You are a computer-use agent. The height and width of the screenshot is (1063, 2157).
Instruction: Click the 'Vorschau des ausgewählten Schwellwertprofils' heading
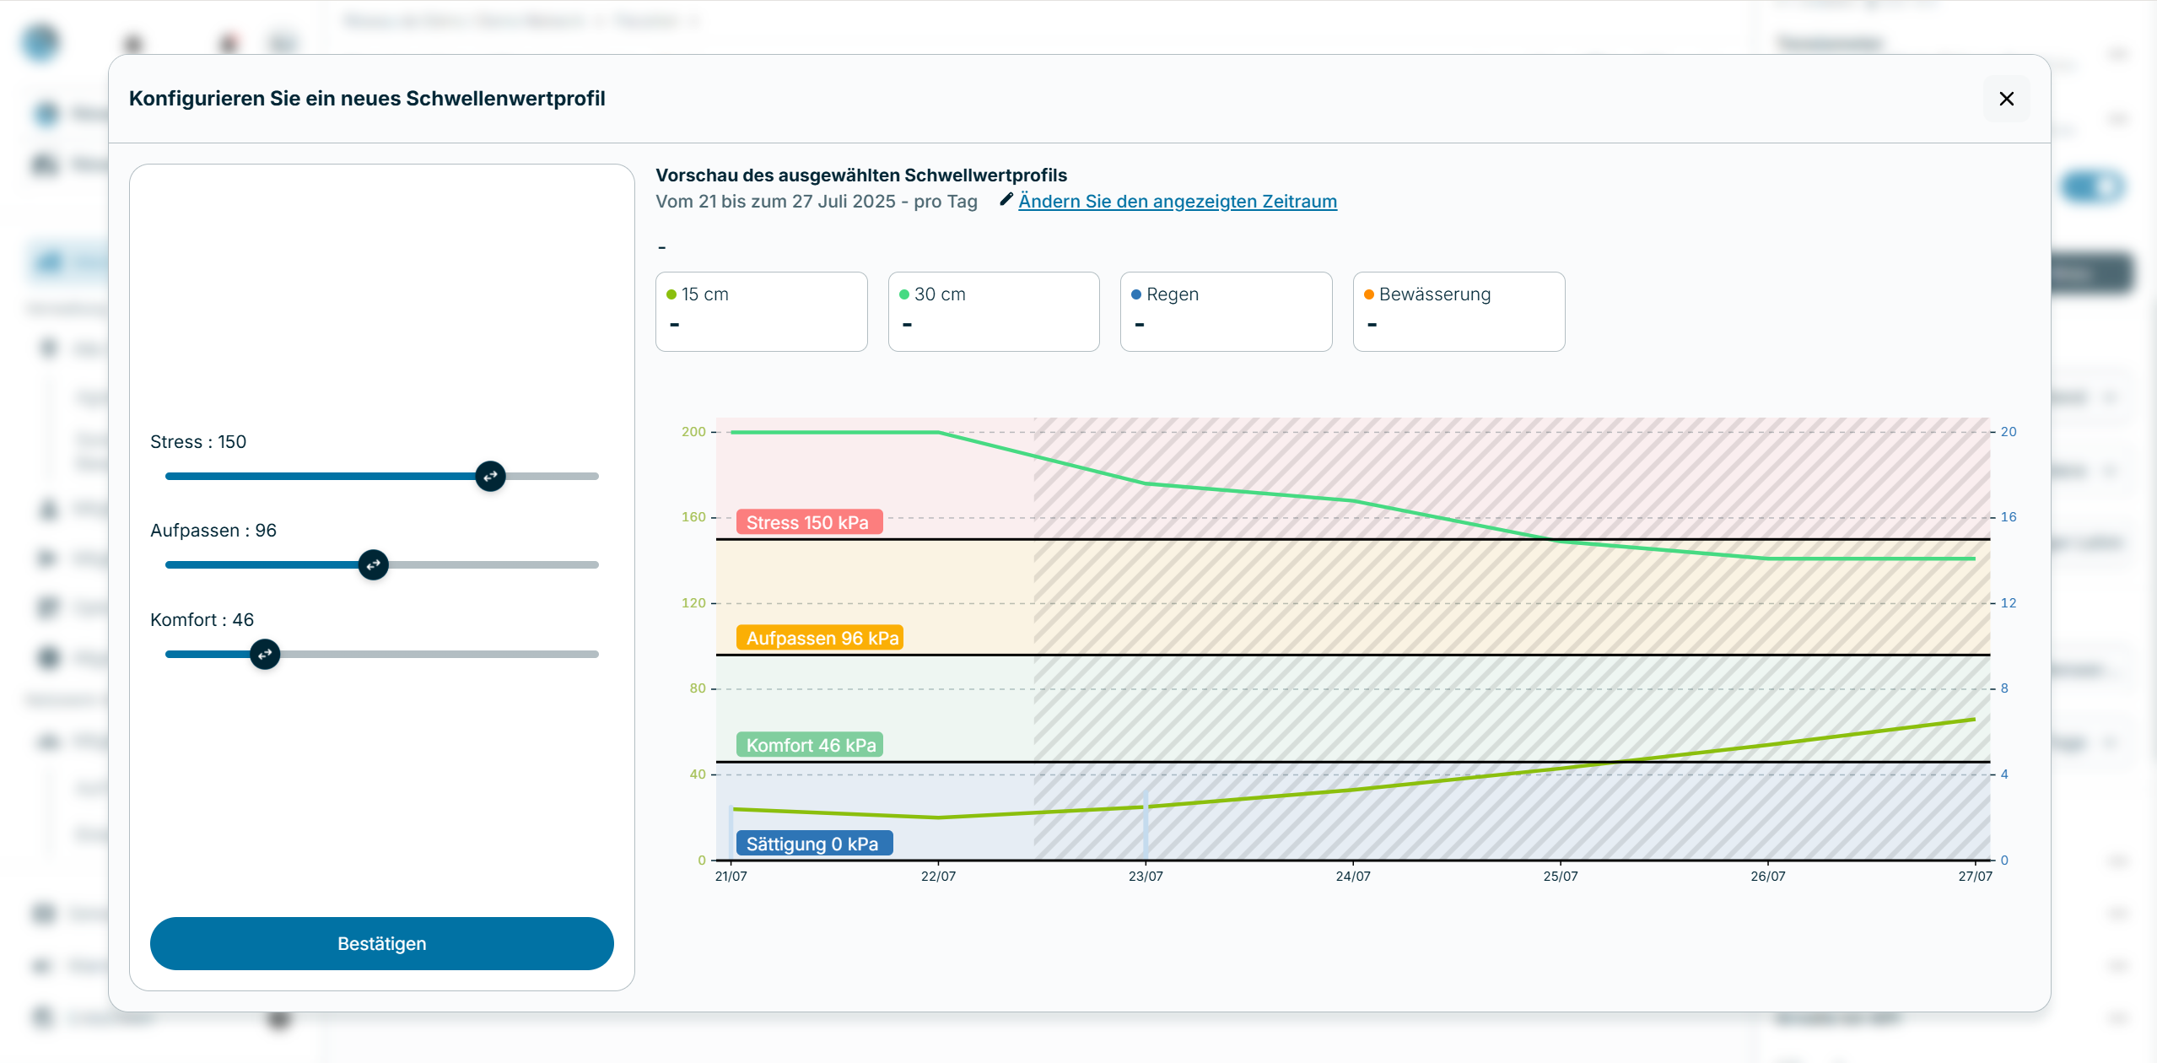861,175
